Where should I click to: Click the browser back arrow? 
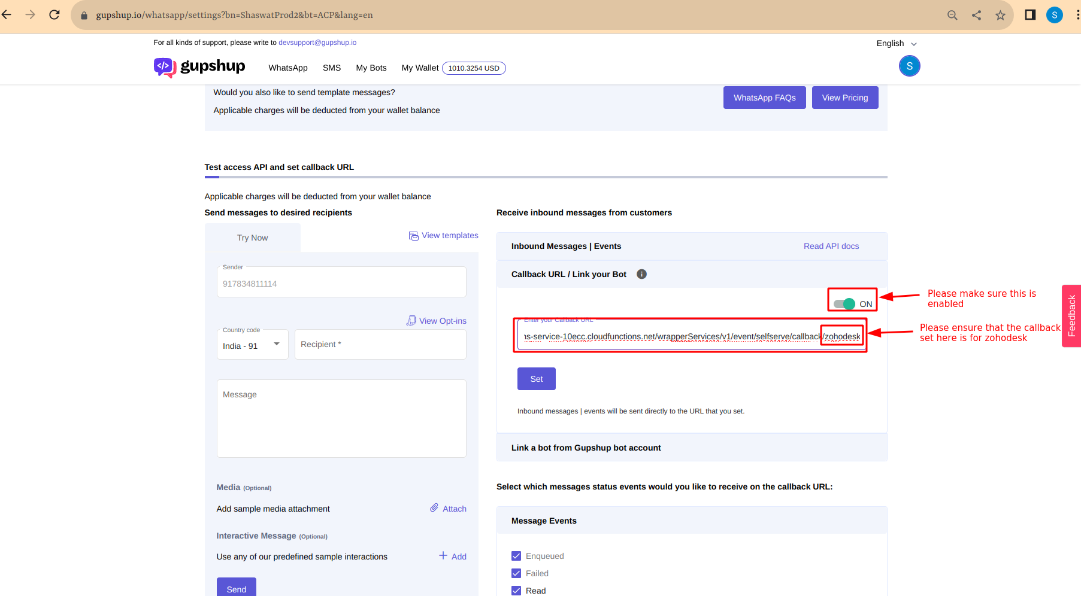pos(7,15)
